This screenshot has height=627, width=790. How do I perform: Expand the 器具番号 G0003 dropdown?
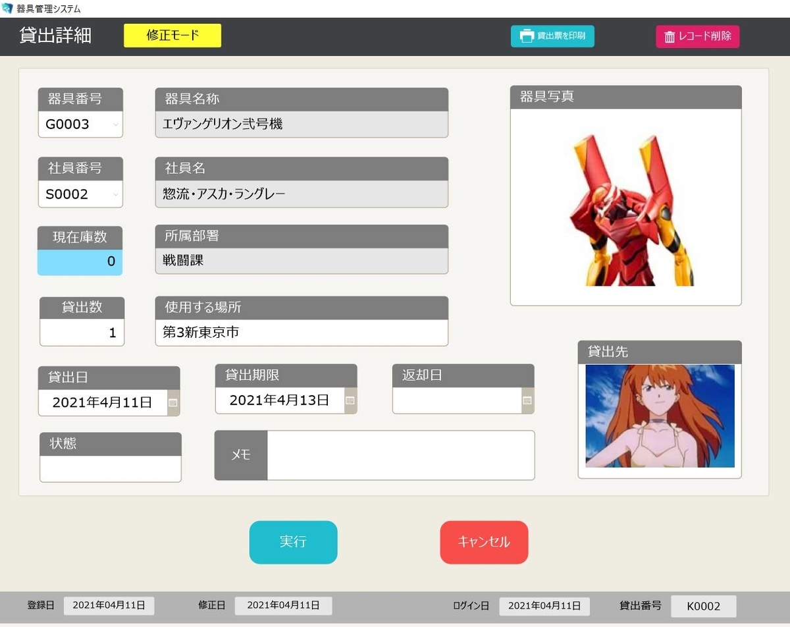coord(116,124)
